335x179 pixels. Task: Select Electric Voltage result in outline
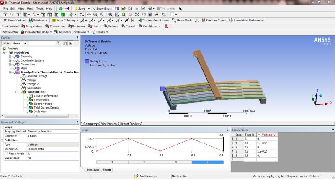pos(43,104)
